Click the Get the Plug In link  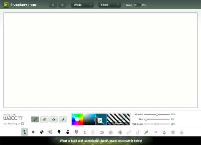tap(12, 124)
